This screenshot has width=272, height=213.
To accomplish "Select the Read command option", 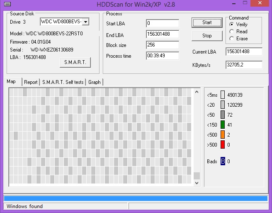I will point(231,32).
